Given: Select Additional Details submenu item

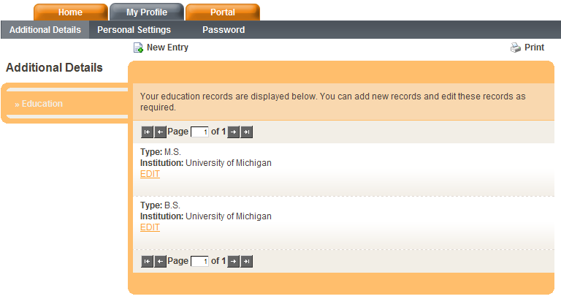Looking at the screenshot, I should pos(45,30).
